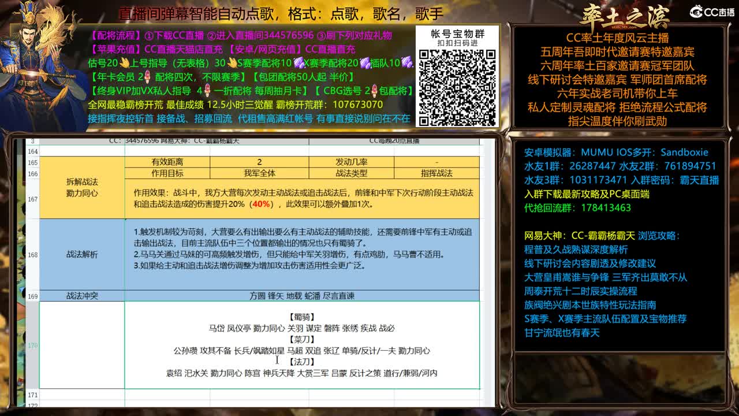The height and width of the screenshot is (416, 739).
Task: Click the 【菜刀】 heading
Action: pos(301,339)
